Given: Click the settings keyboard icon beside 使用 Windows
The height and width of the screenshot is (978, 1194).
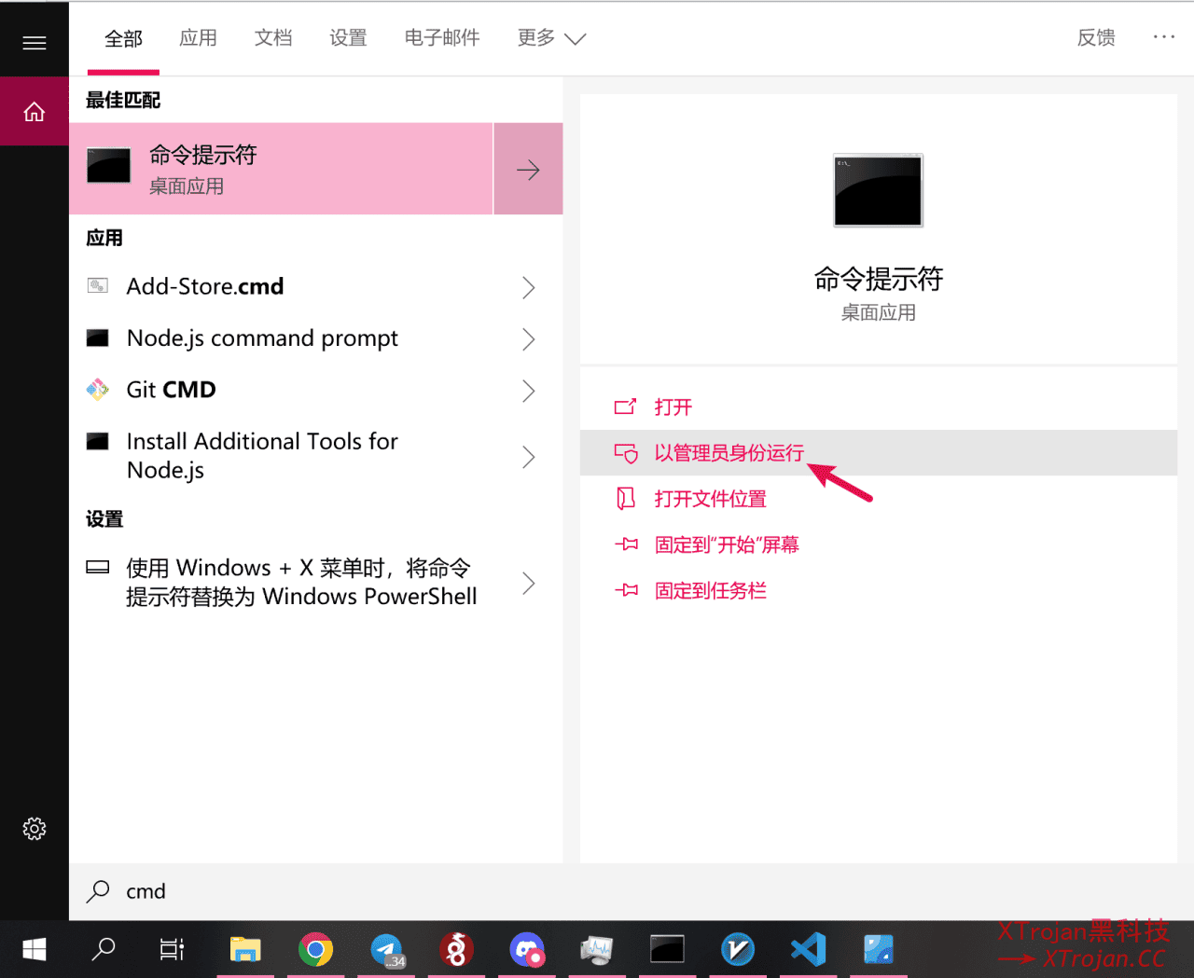Looking at the screenshot, I should (x=98, y=567).
